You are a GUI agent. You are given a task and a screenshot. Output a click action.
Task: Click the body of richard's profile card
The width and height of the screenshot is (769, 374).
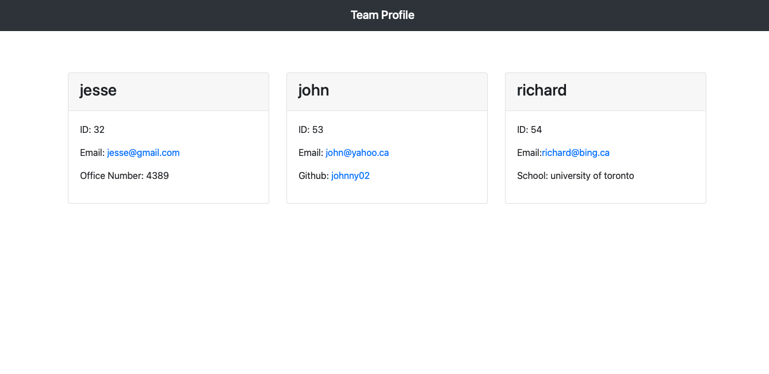pos(605,193)
